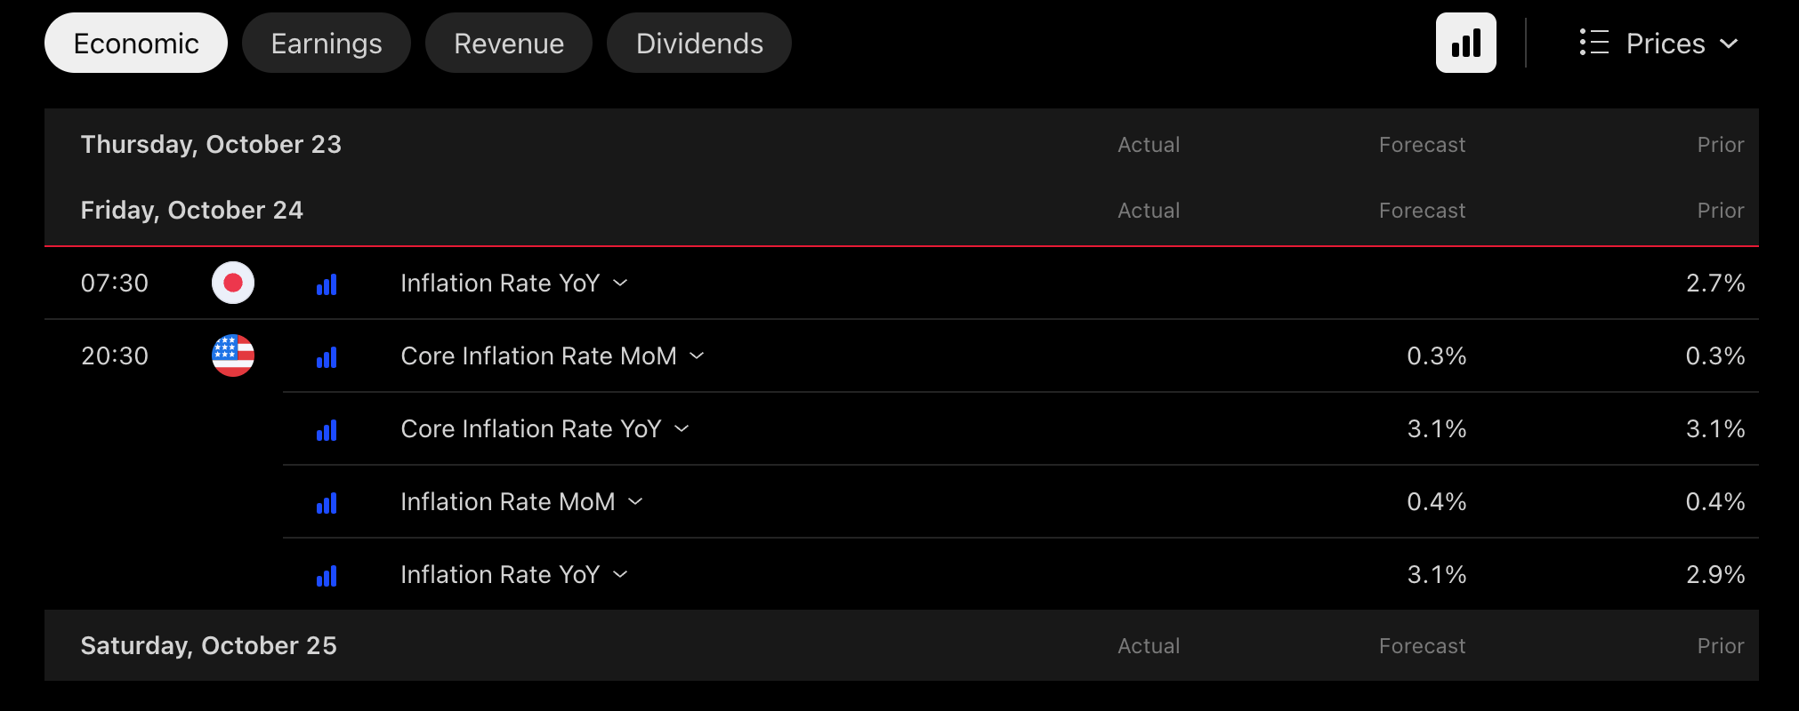Expand the Core Inflation Rate YoY chevron
The width and height of the screenshot is (1799, 711).
click(682, 428)
